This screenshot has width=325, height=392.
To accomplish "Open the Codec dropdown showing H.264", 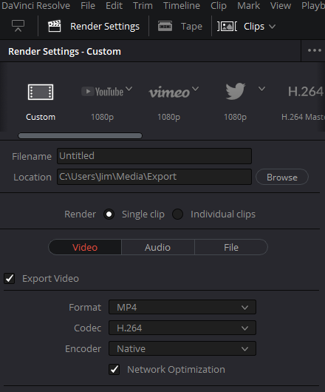I will [182, 328].
